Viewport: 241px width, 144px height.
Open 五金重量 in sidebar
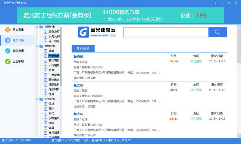18,30
